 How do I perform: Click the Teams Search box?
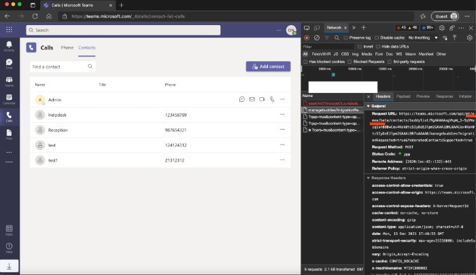tap(123, 30)
